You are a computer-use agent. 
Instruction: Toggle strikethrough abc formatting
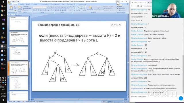point(41,10)
